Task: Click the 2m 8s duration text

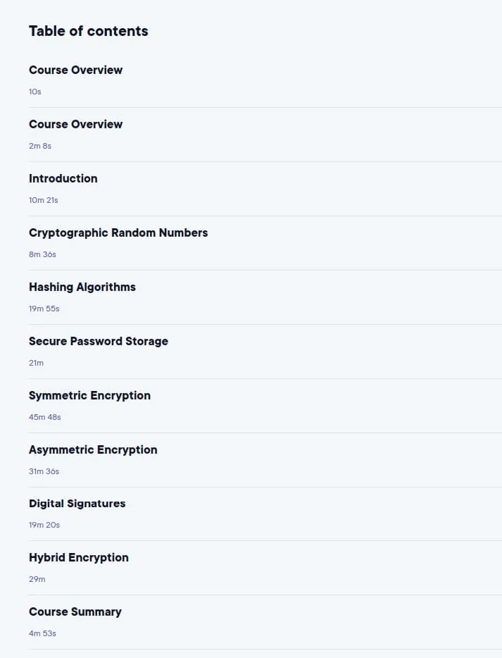Action: click(40, 146)
